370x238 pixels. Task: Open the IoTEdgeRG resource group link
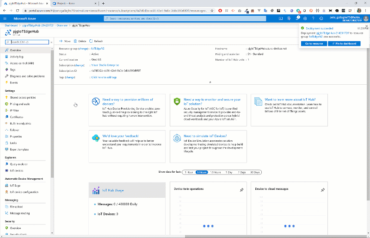[x=98, y=49]
